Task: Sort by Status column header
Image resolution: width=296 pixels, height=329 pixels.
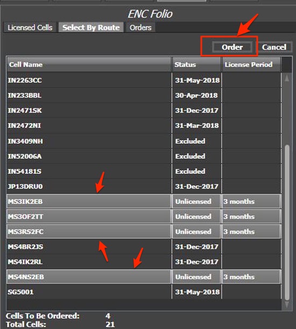Action: (196, 65)
